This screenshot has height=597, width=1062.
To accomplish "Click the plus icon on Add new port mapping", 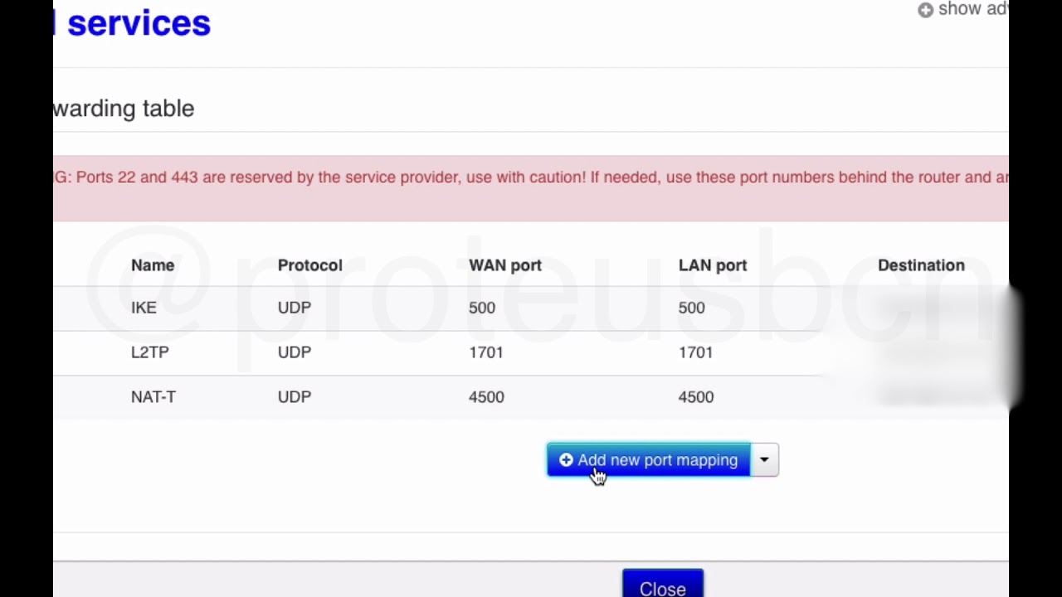I will tap(566, 460).
